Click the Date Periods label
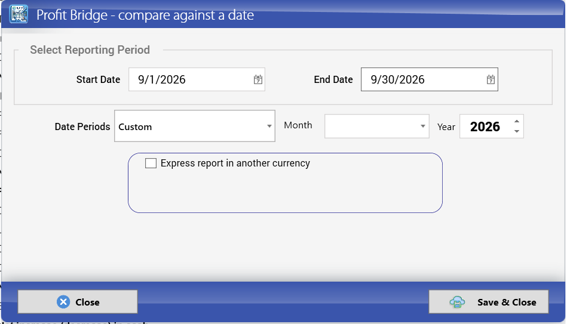The height and width of the screenshot is (324, 567). [x=82, y=126]
